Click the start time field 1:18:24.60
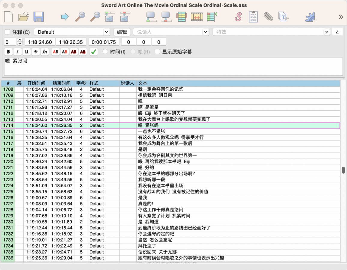Viewport: 347px width, 270px height. click(40, 42)
